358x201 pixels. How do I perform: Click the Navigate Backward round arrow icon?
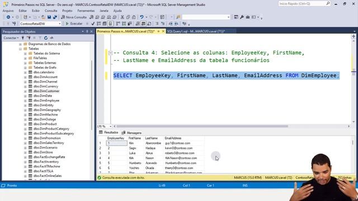(x=8, y=17)
